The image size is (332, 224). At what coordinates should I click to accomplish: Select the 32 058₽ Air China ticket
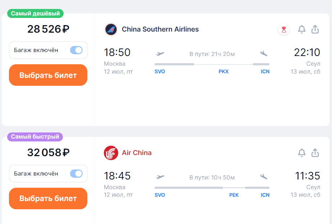48,199
